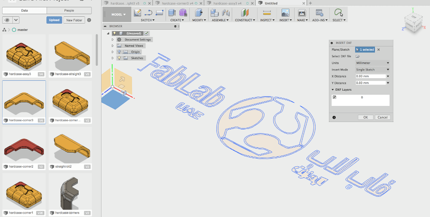Image resolution: width=430 pixels, height=217 pixels.
Task: Switch to the hardcase-assy3 v4 tab
Action: pyautogui.click(x=227, y=3)
